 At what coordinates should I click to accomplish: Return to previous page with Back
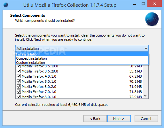(95, 119)
